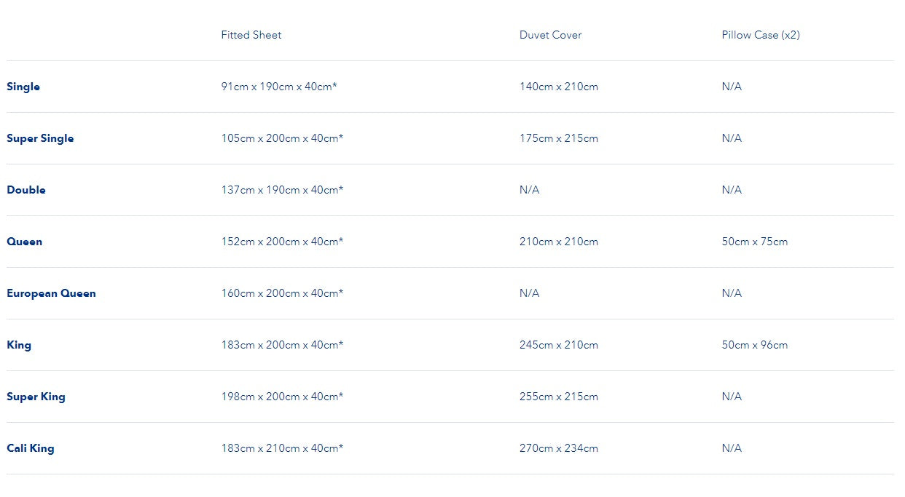Click Double fitted sheet size 137cm x 190cm
Viewport: 905px width, 497px height.
(282, 190)
